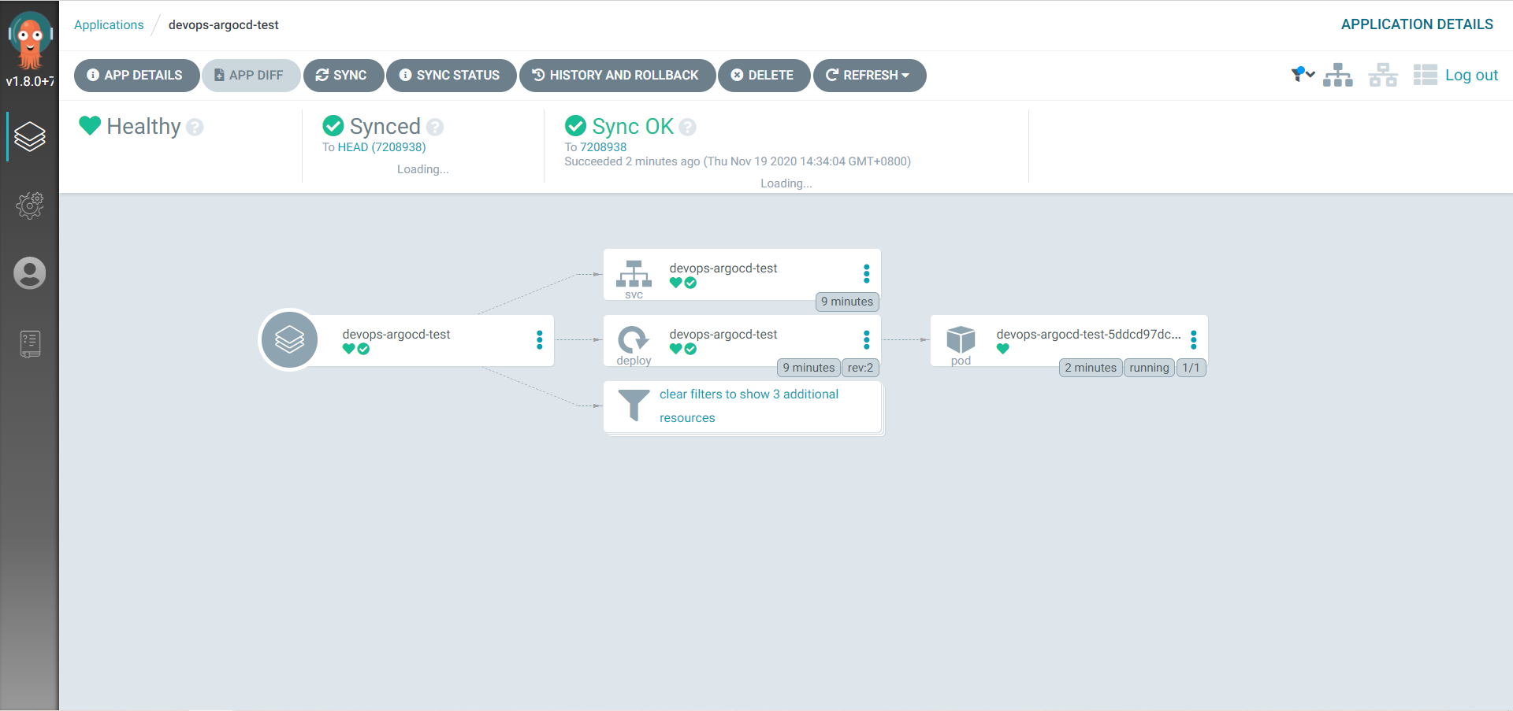Select pod devops-argocd-test-5ddcd97dc... name

tap(1088, 335)
